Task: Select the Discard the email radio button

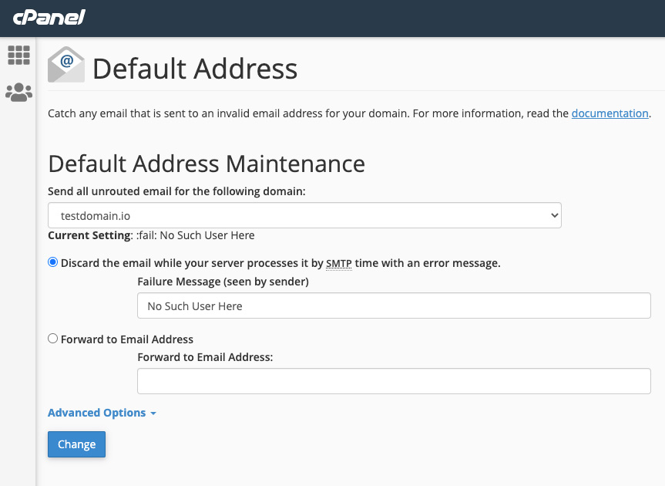Action: click(x=53, y=262)
